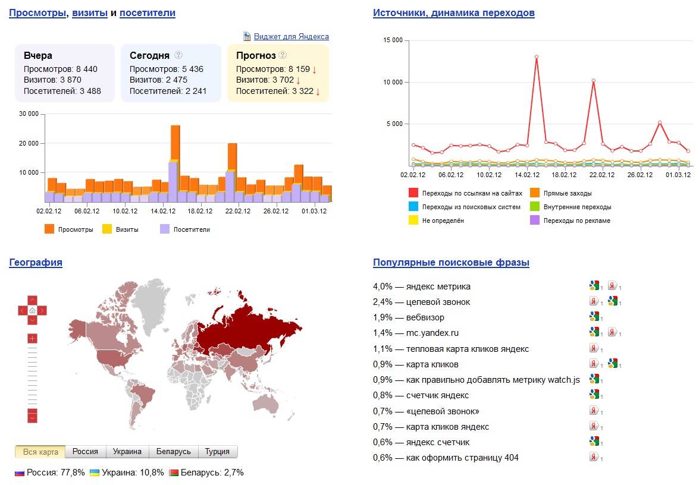Click the Yandex widget document icon
Viewport: 699px width, 485px height.
[246, 36]
